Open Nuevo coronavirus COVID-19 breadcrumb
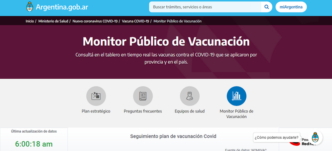The height and width of the screenshot is (151, 332). point(95,21)
